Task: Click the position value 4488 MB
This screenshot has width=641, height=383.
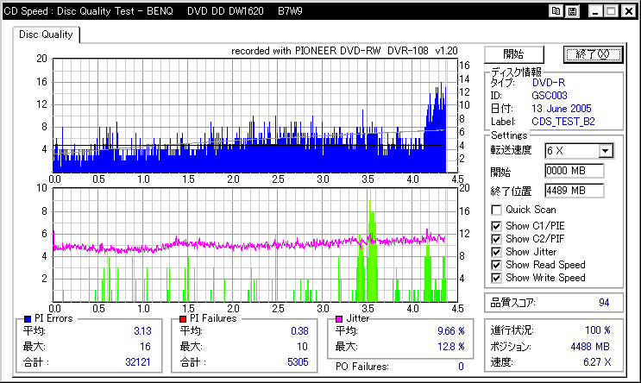Action: coord(590,347)
